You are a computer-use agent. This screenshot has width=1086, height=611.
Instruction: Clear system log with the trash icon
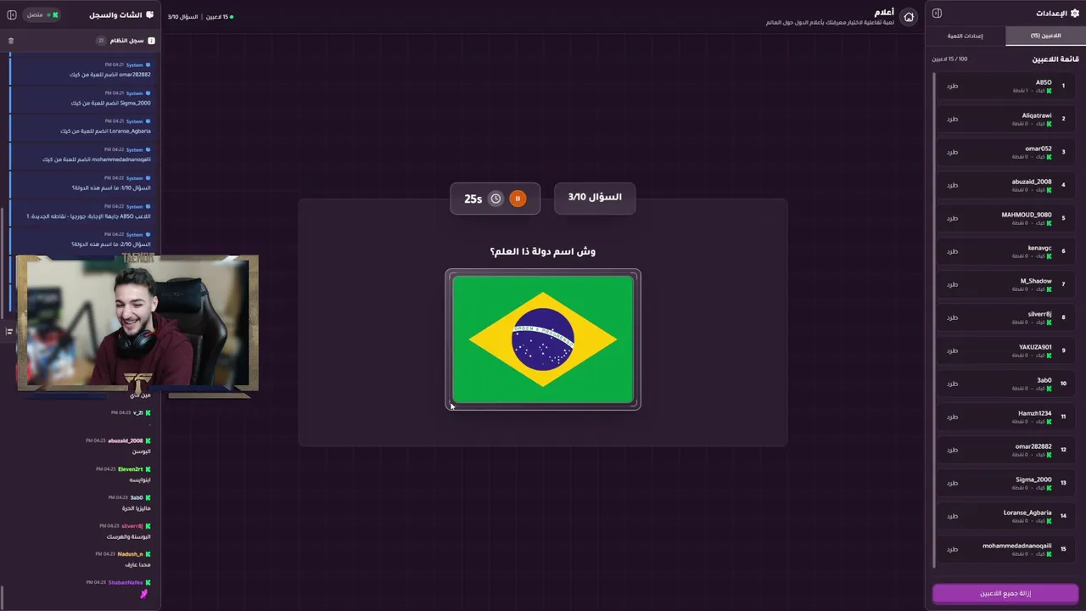point(11,41)
